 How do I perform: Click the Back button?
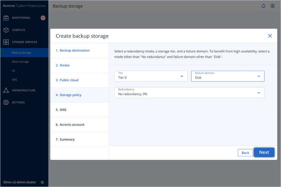(x=245, y=153)
